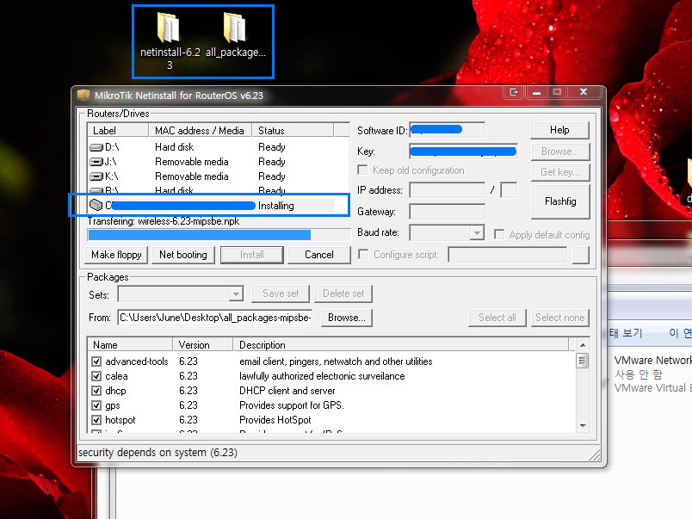Uncheck the gps package
692x519 pixels.
96,405
